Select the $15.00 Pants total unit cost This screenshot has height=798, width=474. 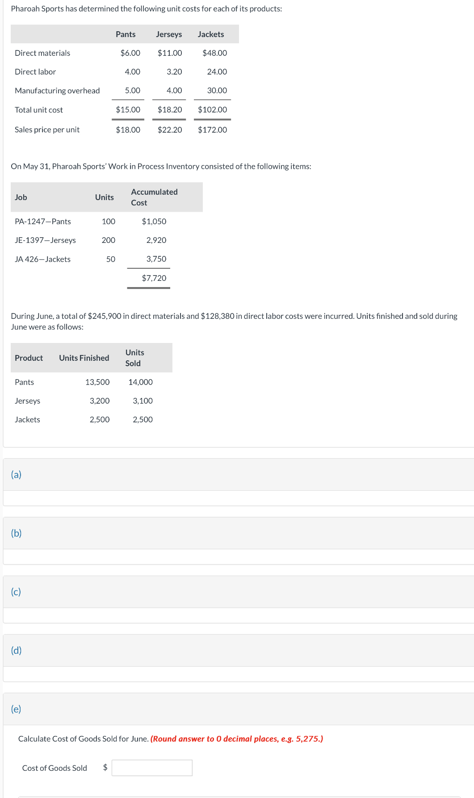(128, 109)
